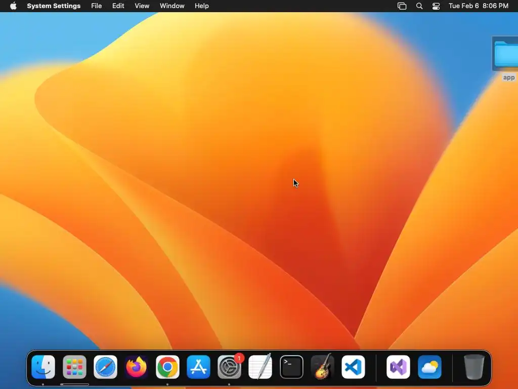Viewport: 518px width, 389px height.
Task: Open the Edit menu
Action: point(118,6)
